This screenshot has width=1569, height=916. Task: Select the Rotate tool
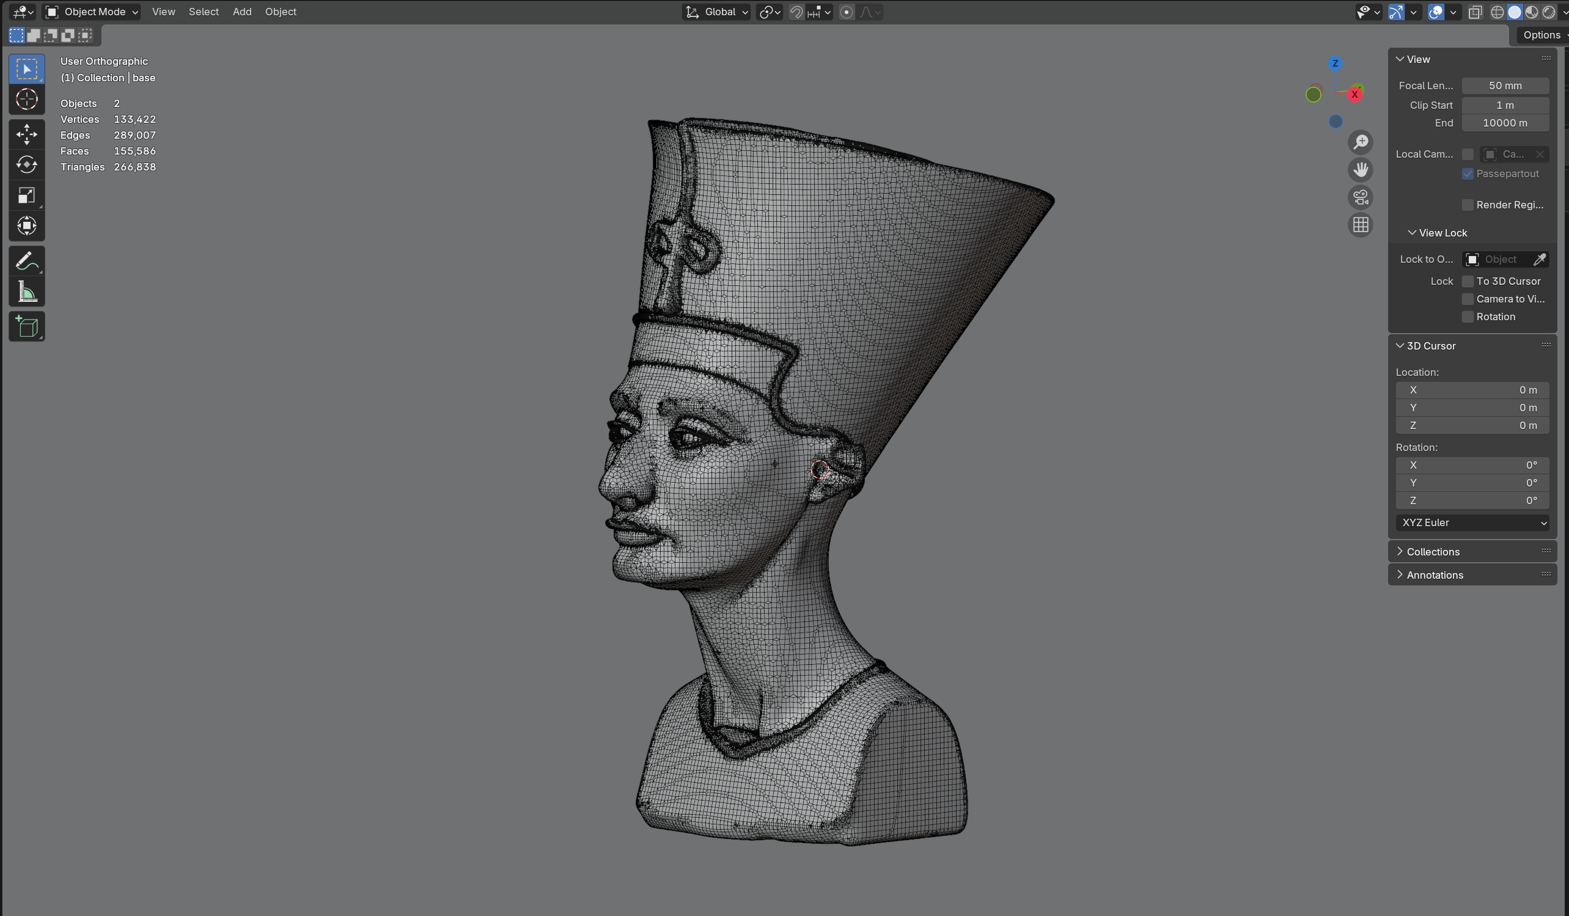tap(26, 165)
